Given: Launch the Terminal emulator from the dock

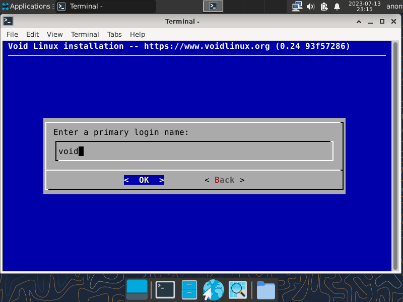Looking at the screenshot, I should pos(165,290).
